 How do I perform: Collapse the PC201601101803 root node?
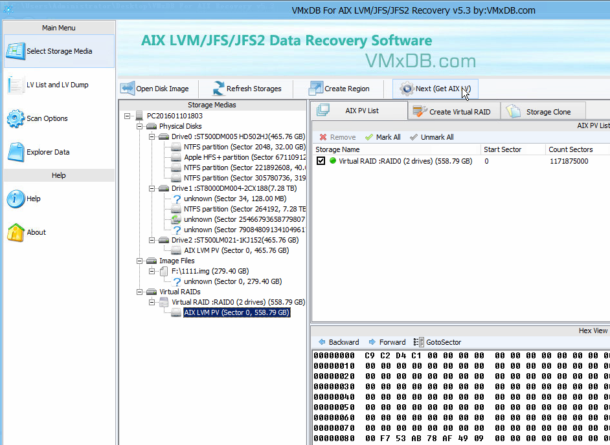click(x=127, y=116)
